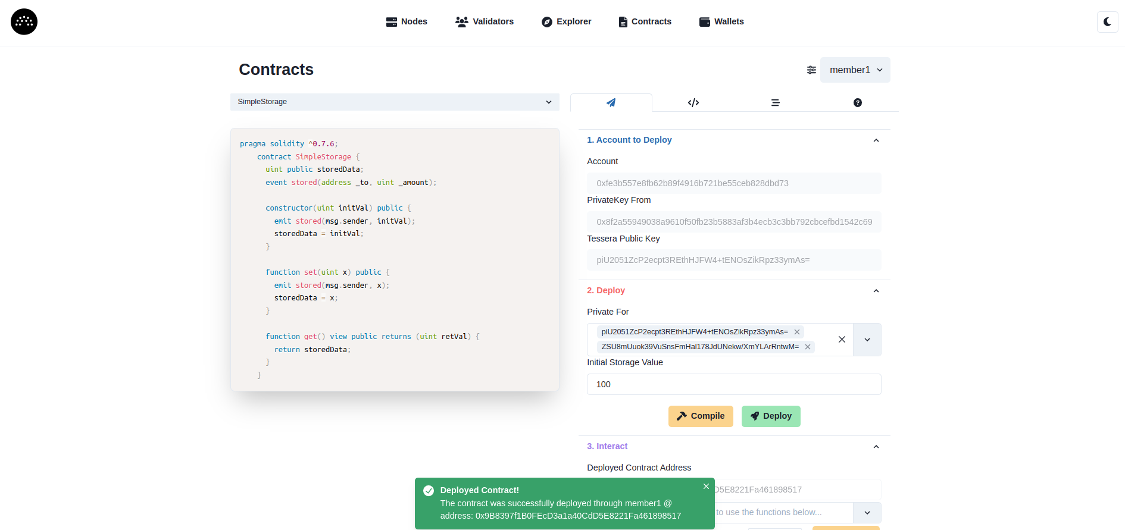Open the member1 node dropdown
This screenshot has height=530, width=1125.
pos(855,70)
